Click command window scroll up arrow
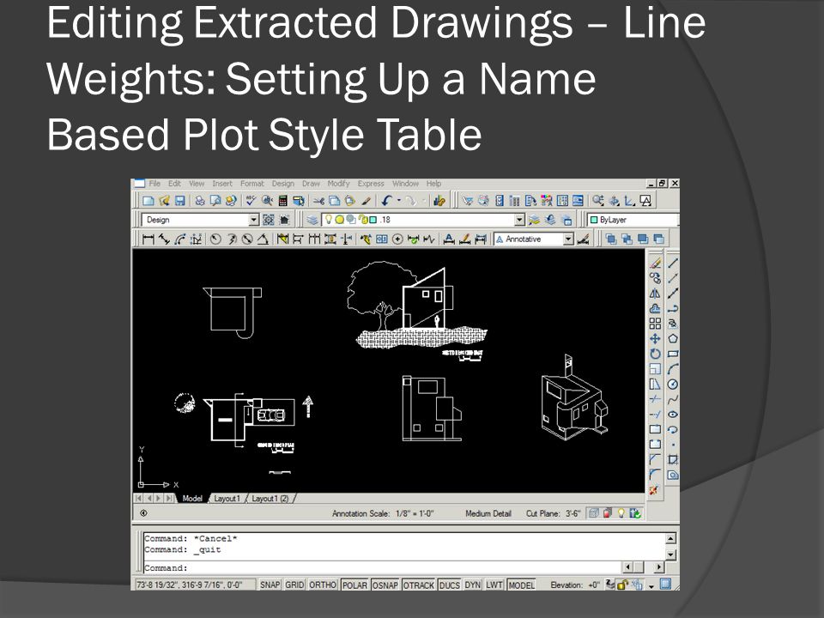The height and width of the screenshot is (618, 824). coord(670,539)
